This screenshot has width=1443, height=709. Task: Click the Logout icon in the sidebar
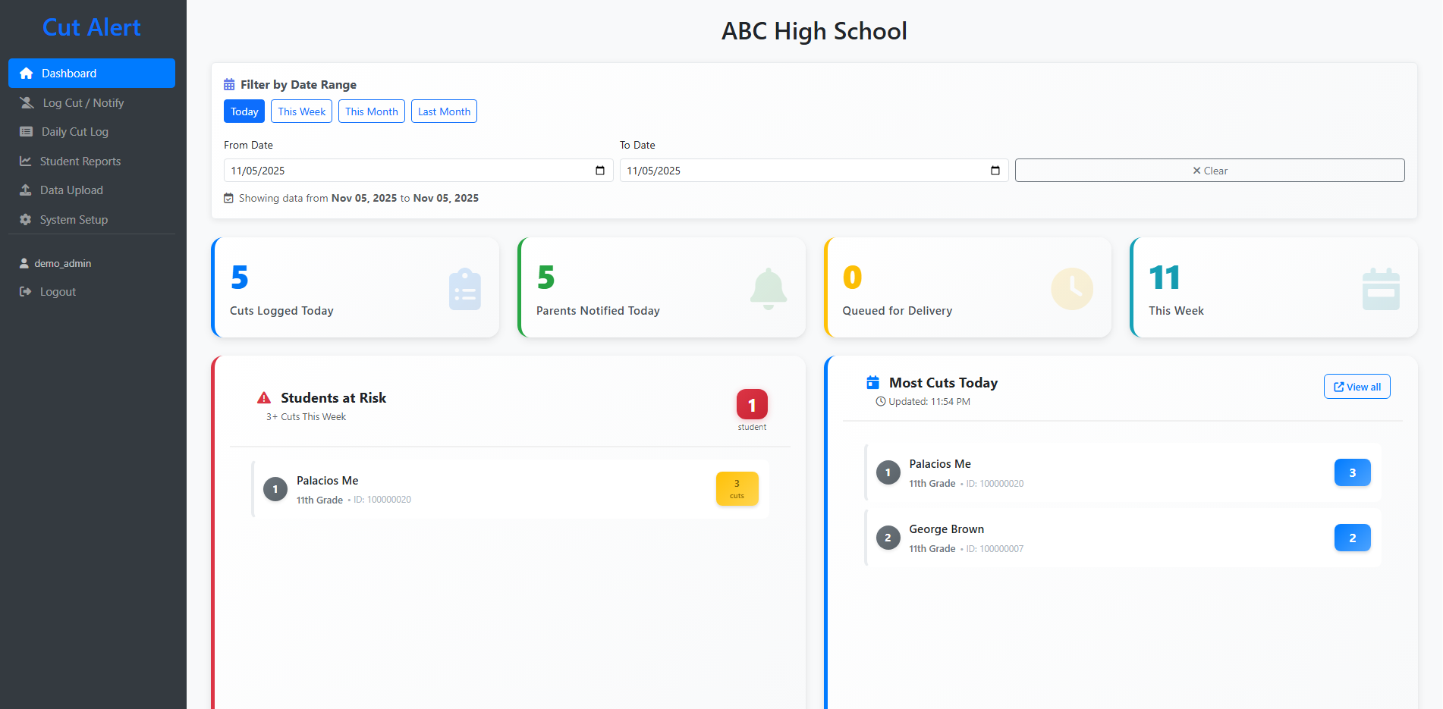coord(25,291)
